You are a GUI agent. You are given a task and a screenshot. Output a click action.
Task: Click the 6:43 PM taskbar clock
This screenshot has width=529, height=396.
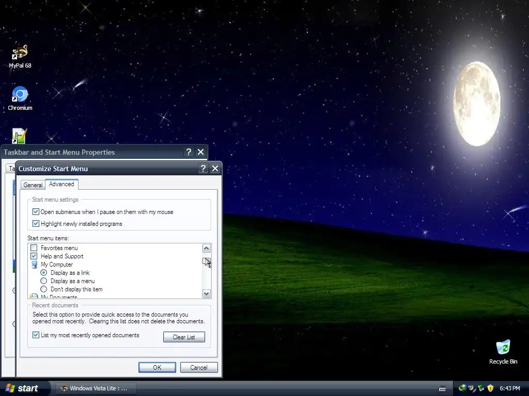(510, 388)
